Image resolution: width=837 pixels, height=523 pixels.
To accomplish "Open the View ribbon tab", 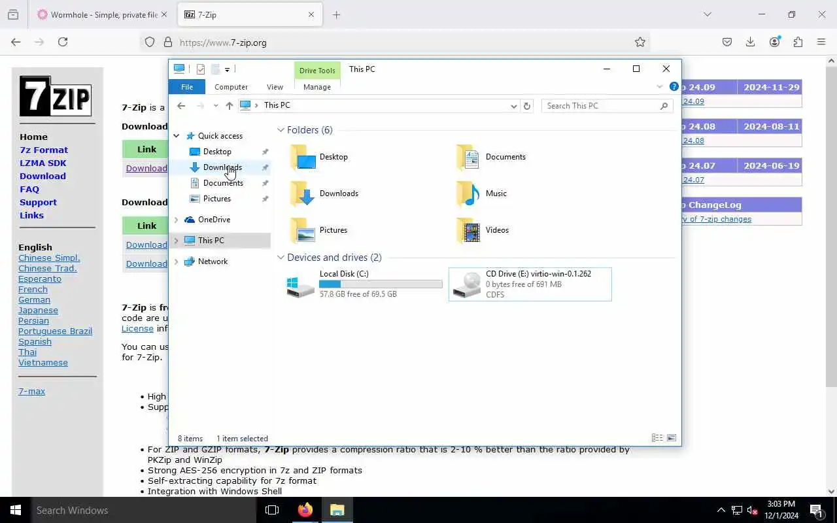I will 275,87.
